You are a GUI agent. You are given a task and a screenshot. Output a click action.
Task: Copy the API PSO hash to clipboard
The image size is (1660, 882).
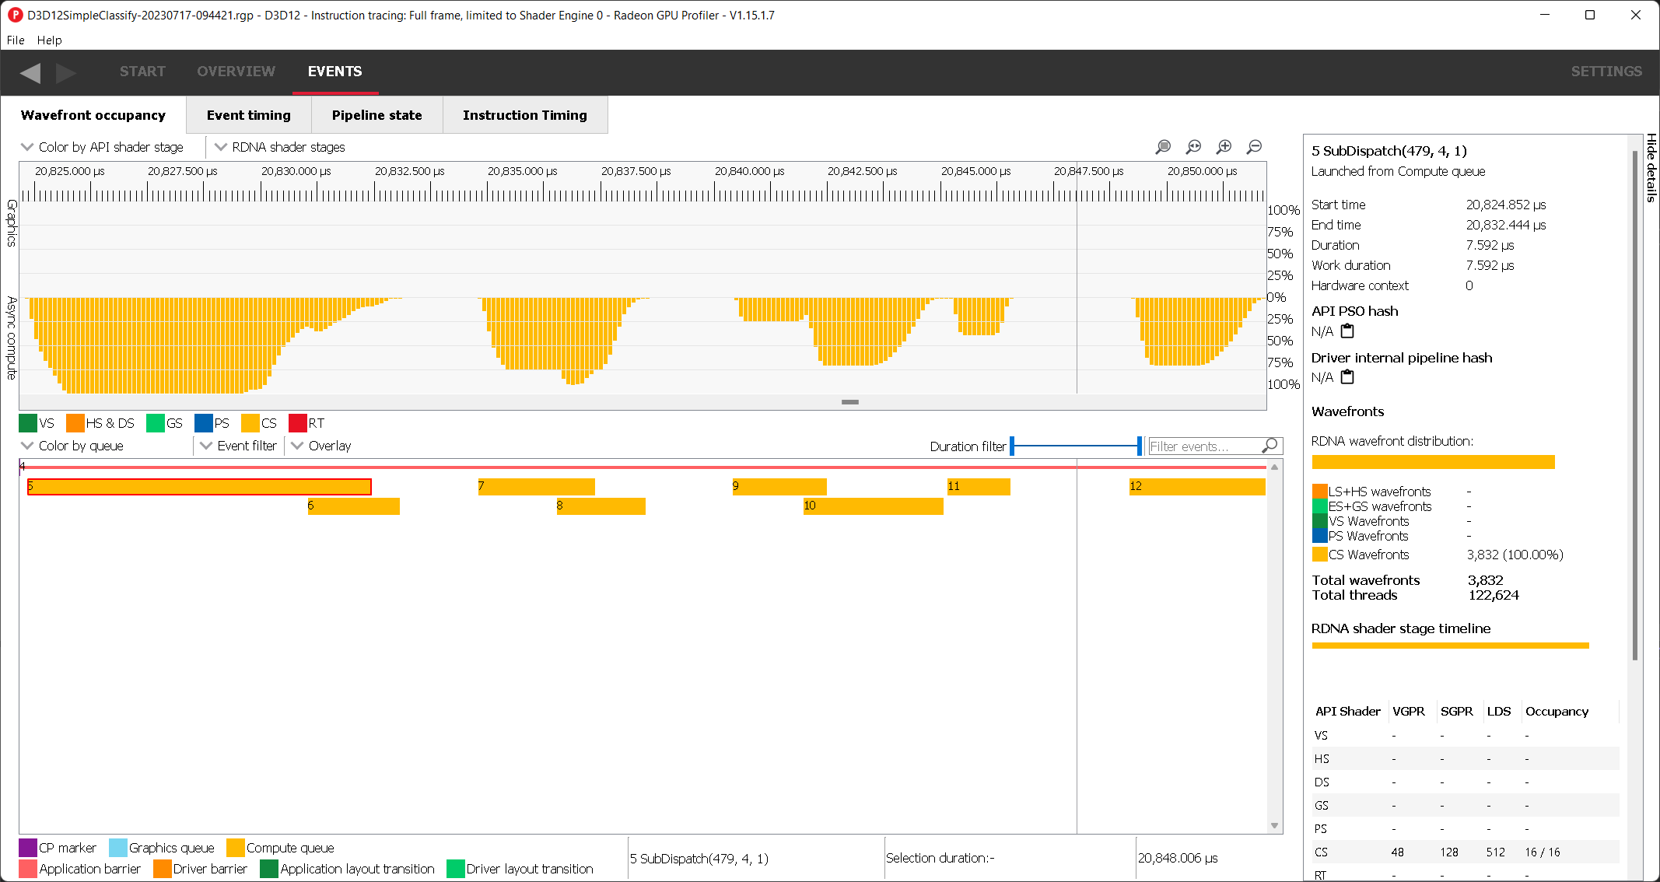coord(1347,331)
